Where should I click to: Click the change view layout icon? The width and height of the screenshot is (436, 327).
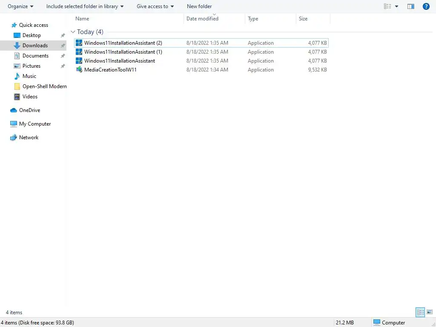pyautogui.click(x=387, y=6)
